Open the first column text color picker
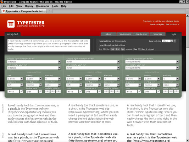Viewport: 189px width, 142px height. (x=22, y=92)
